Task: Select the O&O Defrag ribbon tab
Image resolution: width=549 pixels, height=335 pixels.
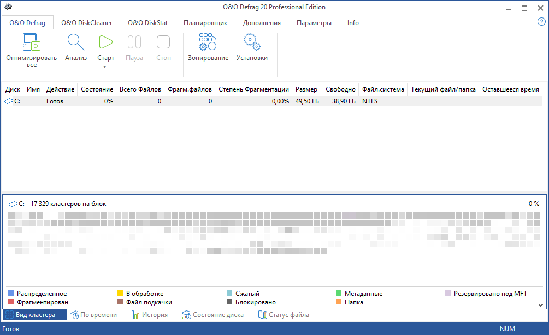Action: click(27, 23)
